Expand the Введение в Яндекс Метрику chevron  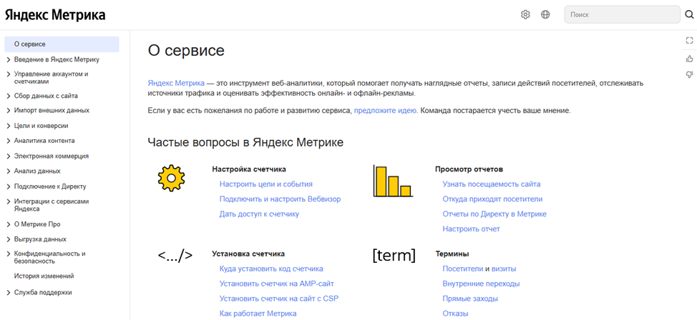[9, 59]
